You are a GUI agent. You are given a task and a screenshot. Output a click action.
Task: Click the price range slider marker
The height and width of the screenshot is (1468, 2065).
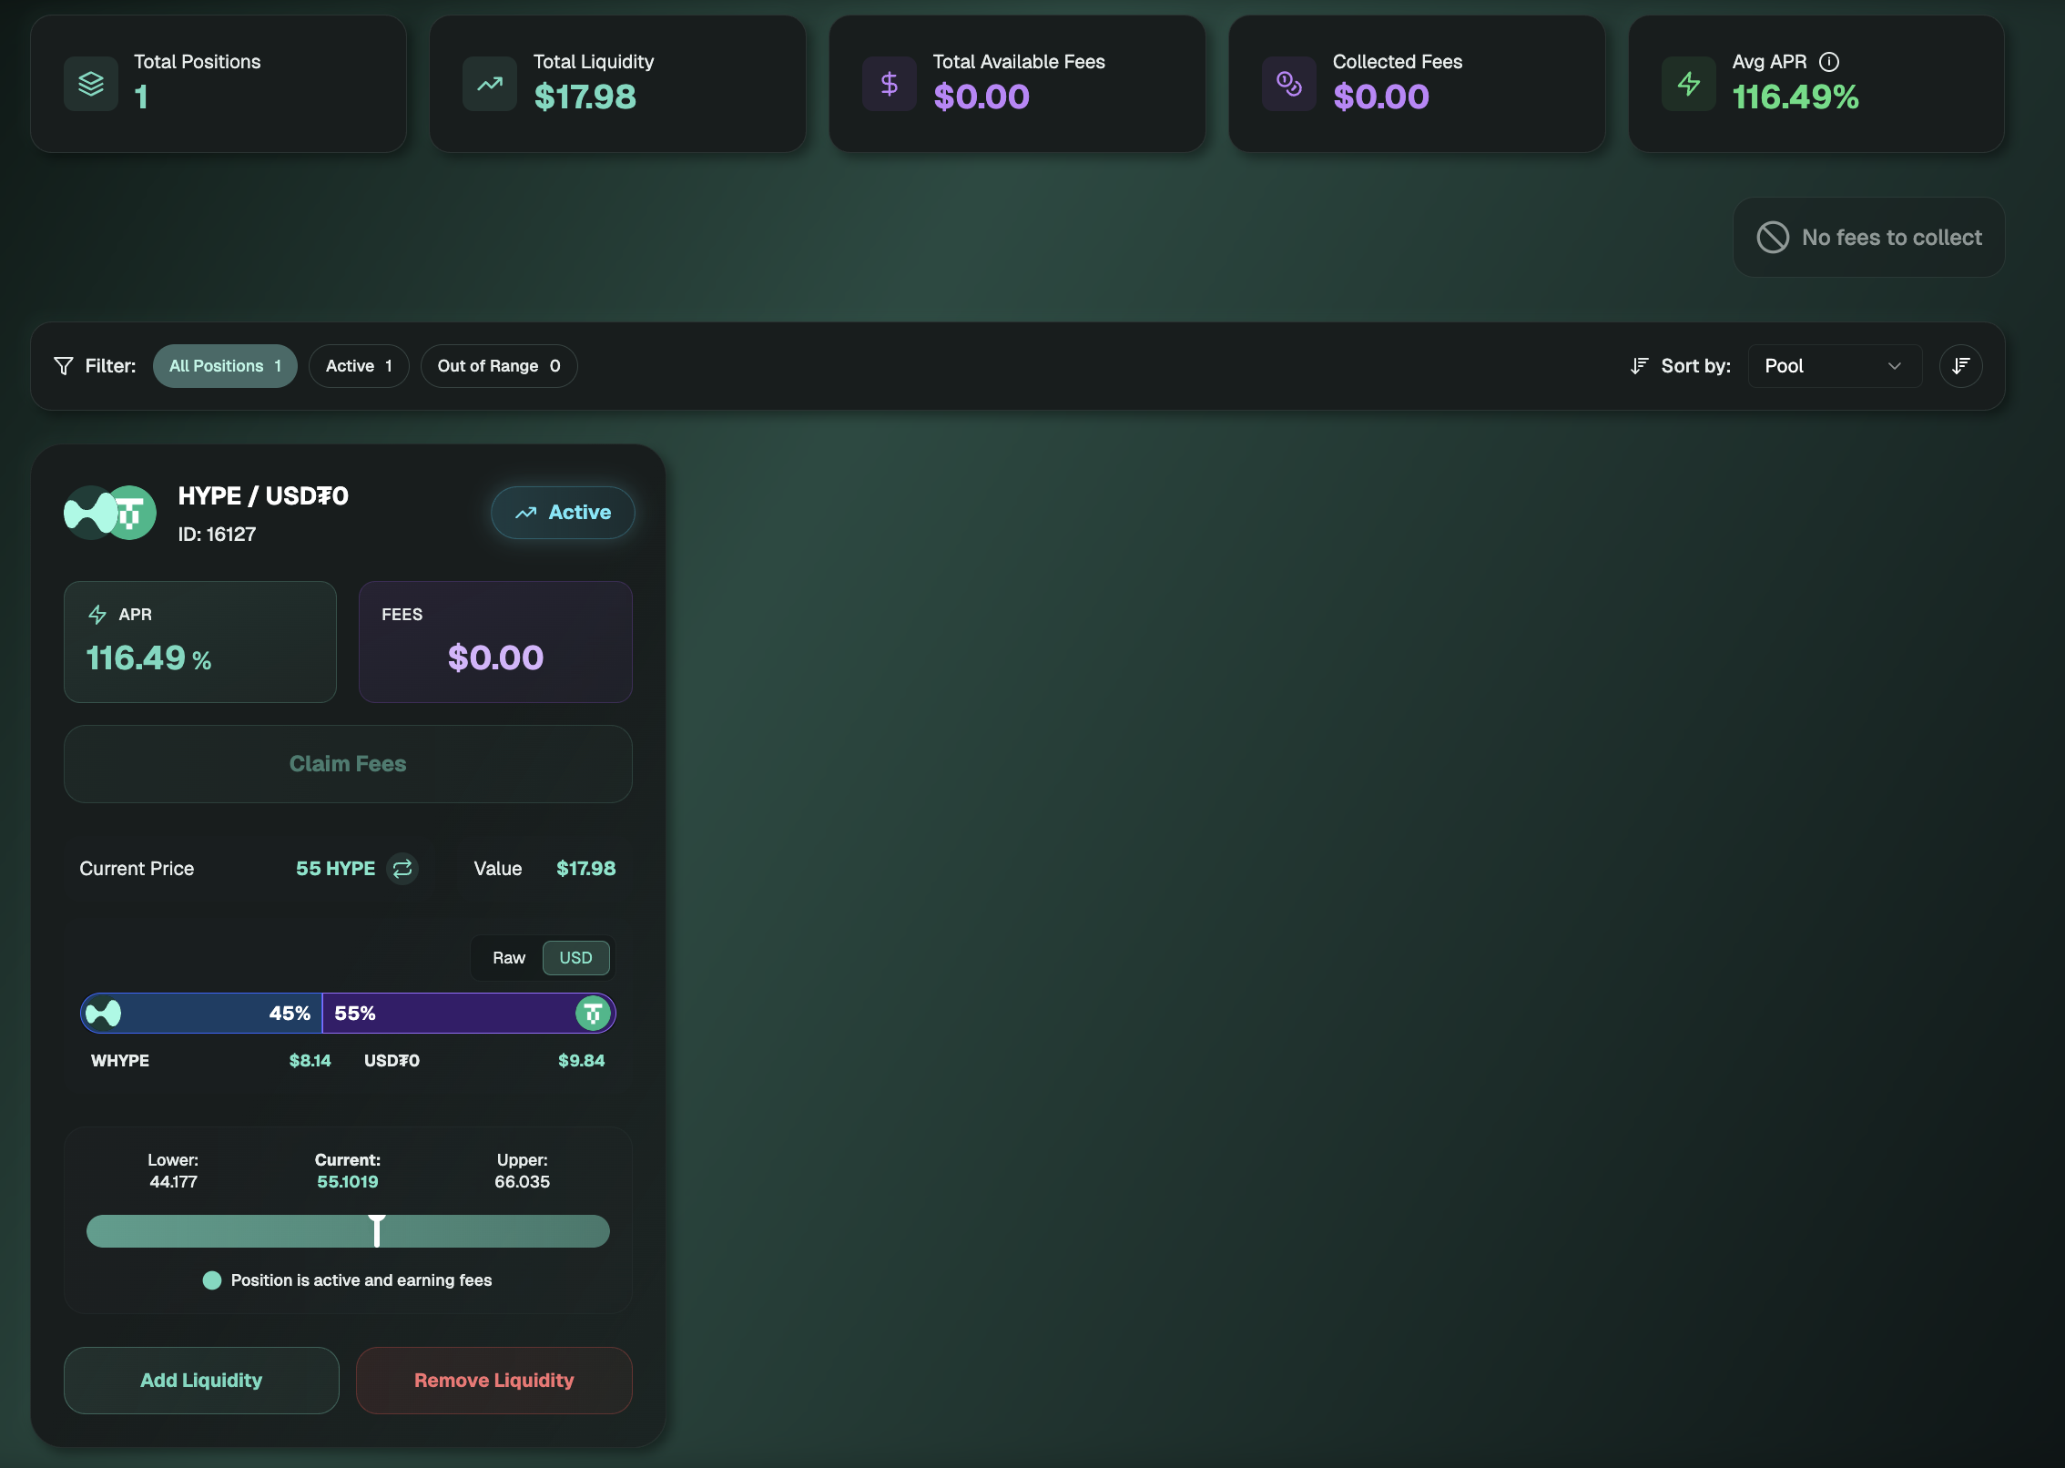coord(376,1230)
